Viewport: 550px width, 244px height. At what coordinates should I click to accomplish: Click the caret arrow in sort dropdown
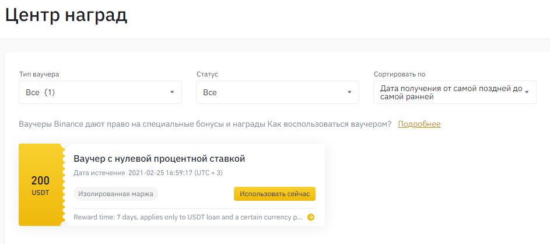(527, 92)
